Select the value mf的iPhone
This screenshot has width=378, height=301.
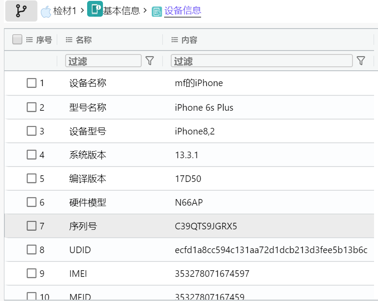[199, 83]
